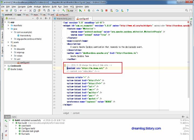
Task: Click the Copy icon in toolbar
Action: pyautogui.click(x=35, y=10)
